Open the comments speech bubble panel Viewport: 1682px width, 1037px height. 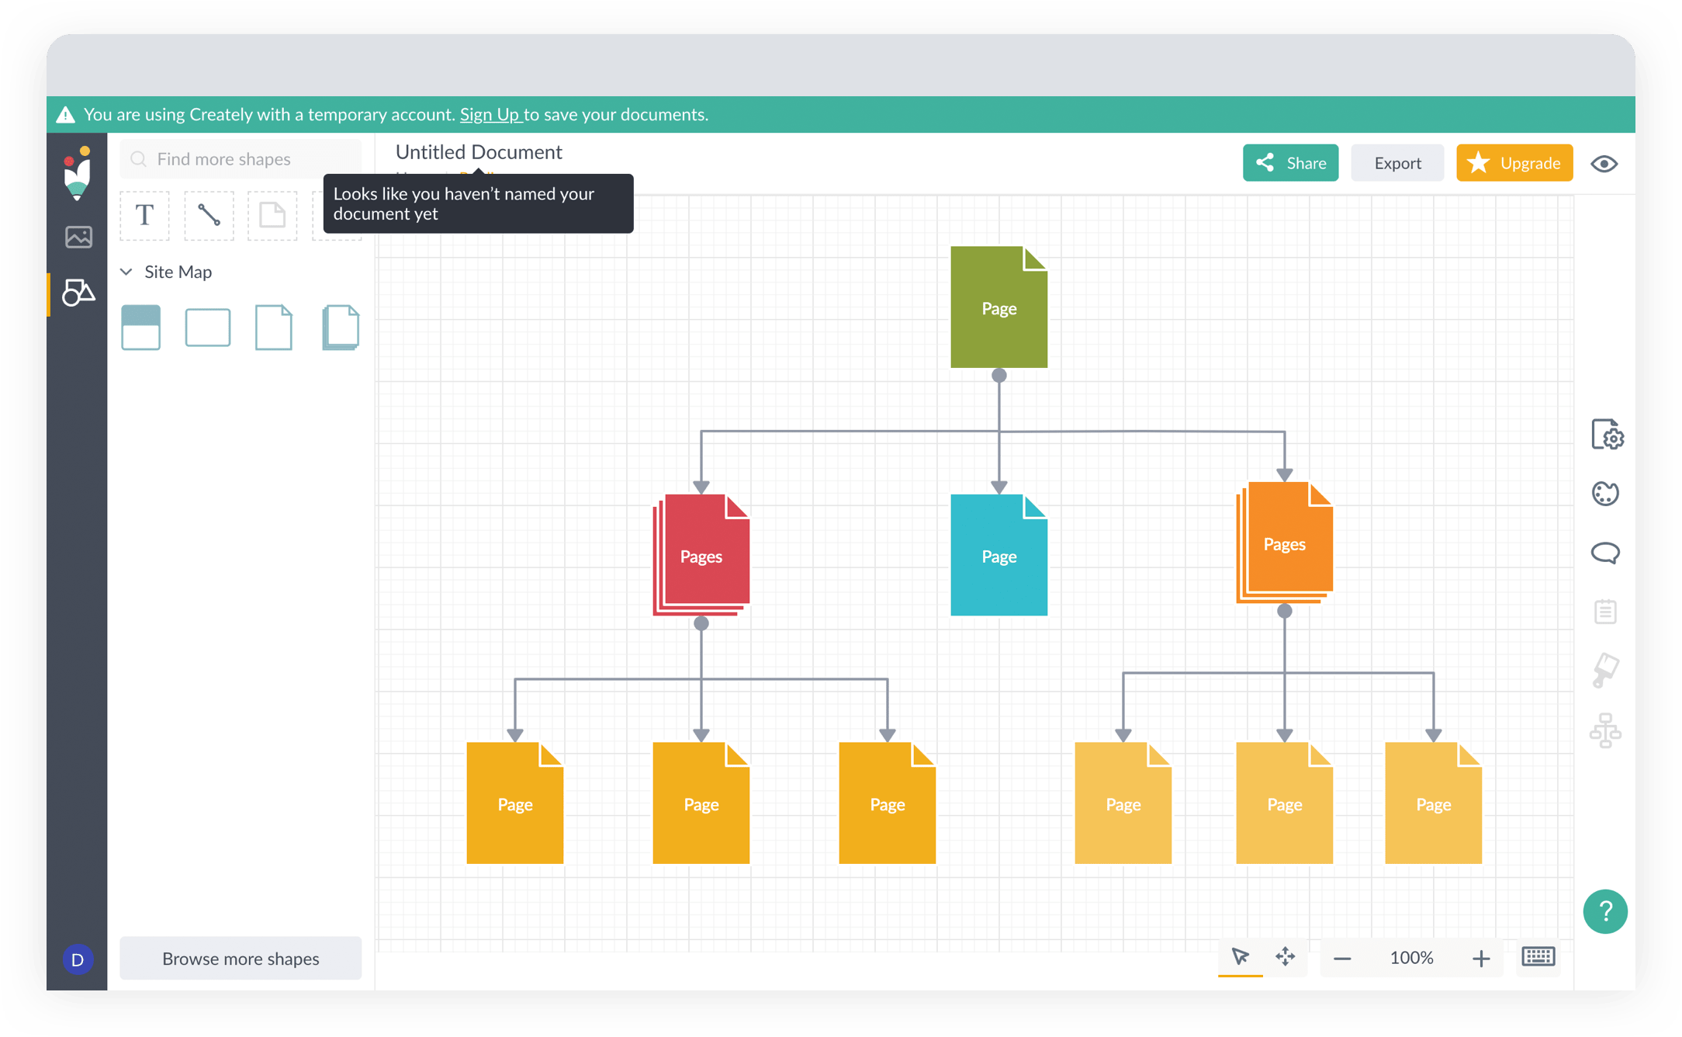pos(1605,553)
